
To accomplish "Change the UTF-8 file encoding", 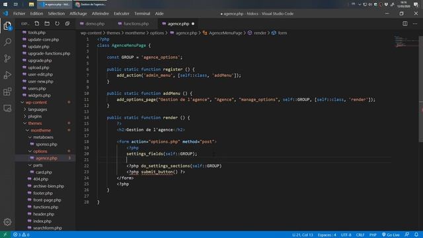I will click(x=346, y=235).
